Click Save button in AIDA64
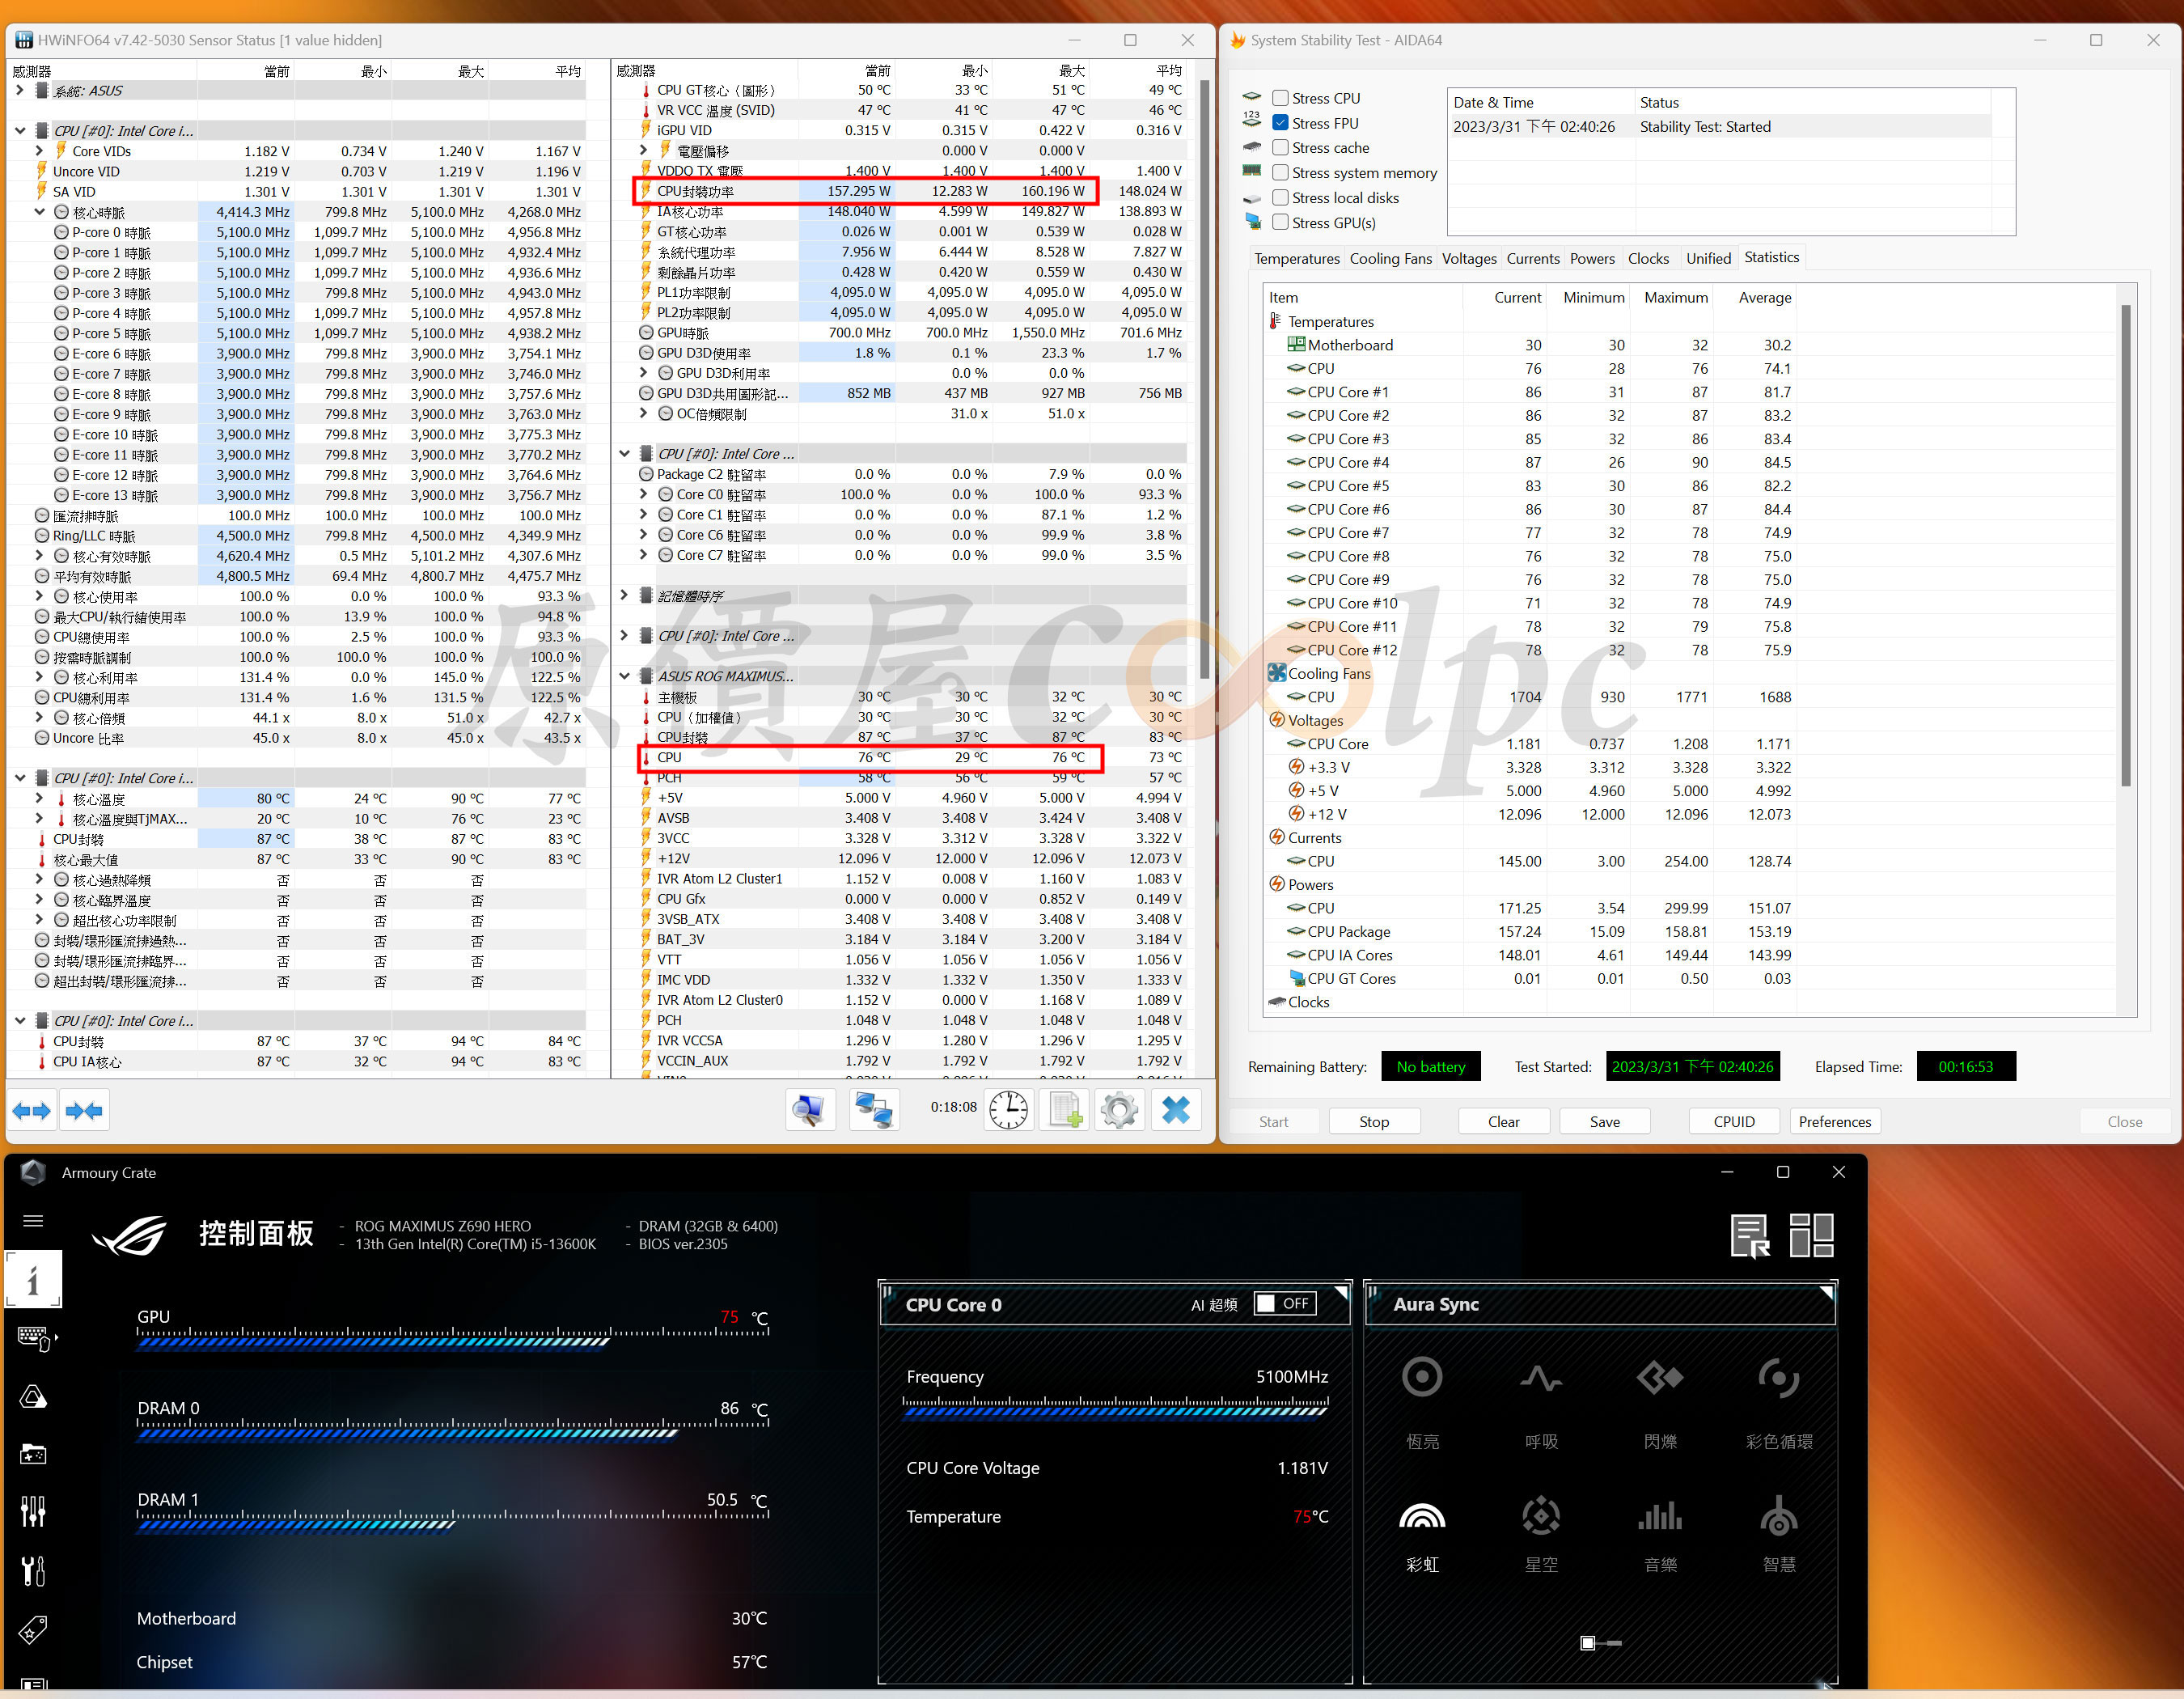 coord(1604,1121)
